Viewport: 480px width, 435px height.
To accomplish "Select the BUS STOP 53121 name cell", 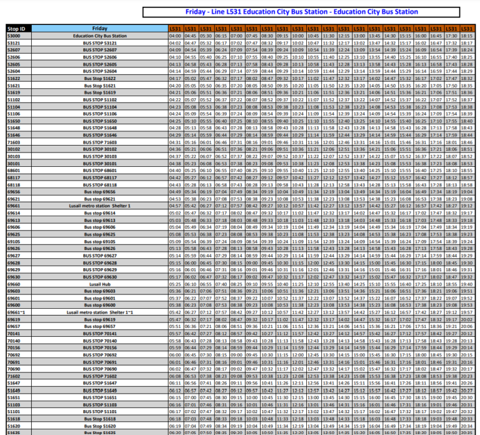I will tap(99, 42).
